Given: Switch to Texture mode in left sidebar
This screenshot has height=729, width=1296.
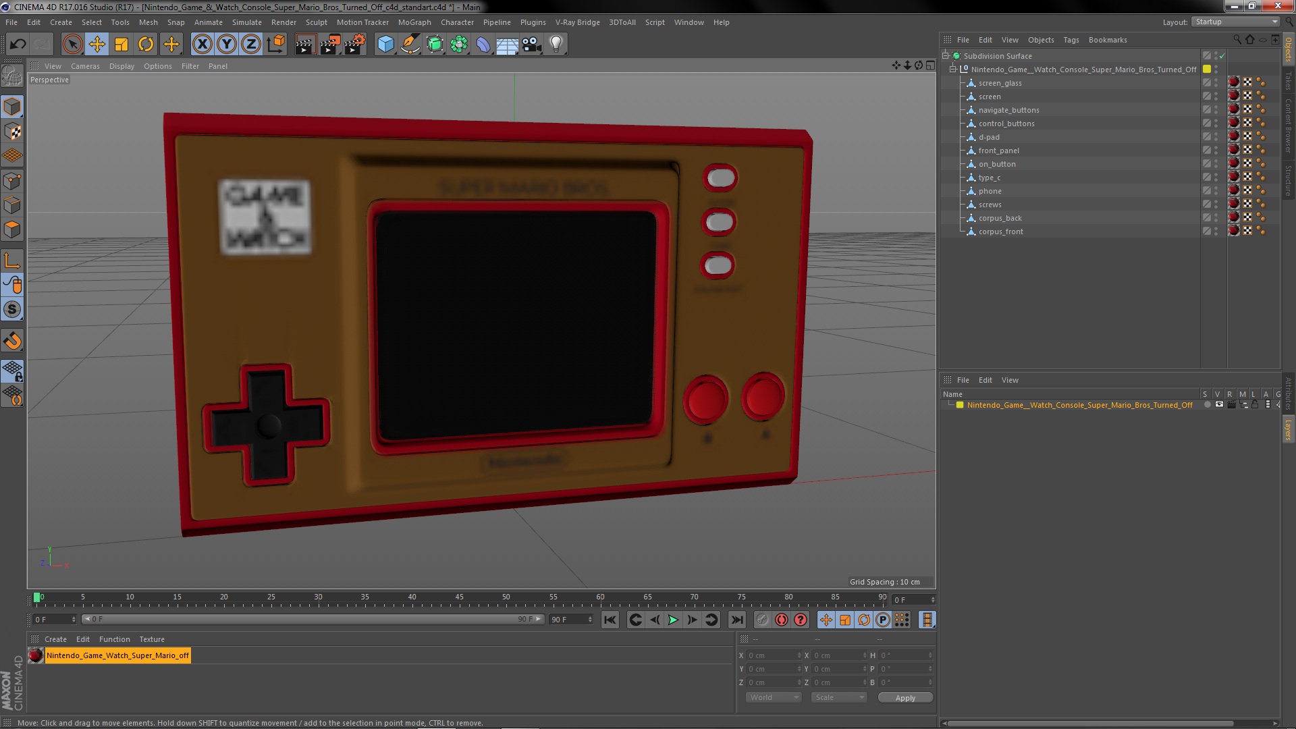Looking at the screenshot, I should (x=12, y=132).
